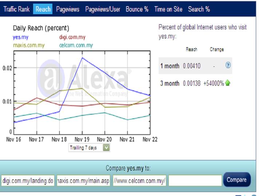This screenshot has width=262, height=196.
Task: Click the +54000% change value
Action: [x=214, y=83]
